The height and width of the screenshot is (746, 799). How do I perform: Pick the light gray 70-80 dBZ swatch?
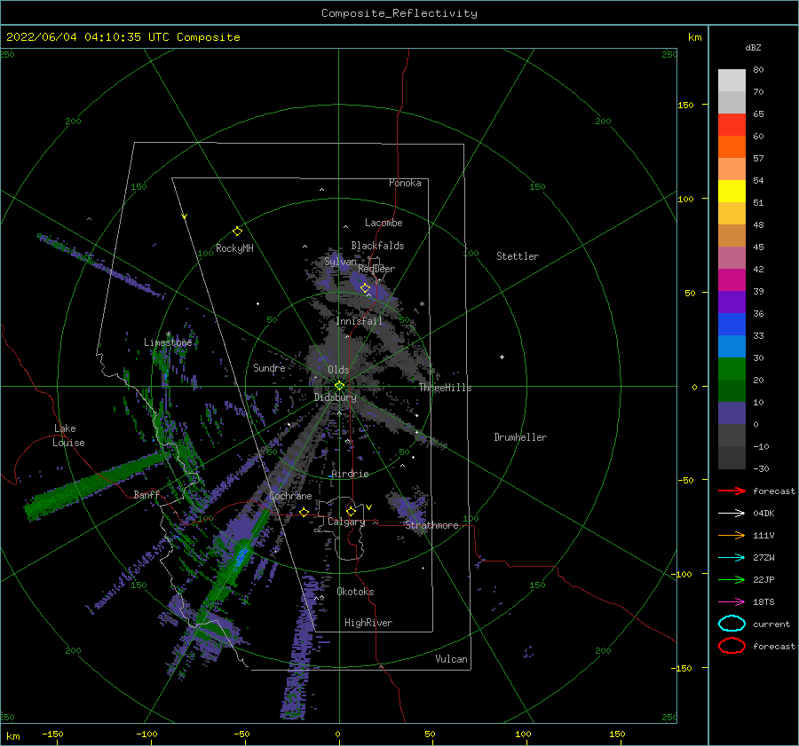tap(732, 81)
